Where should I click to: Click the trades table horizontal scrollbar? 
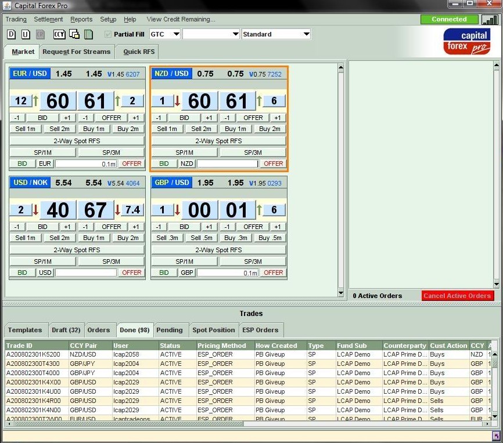(128, 424)
